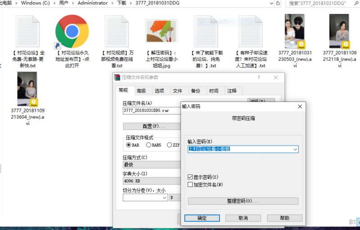The width and height of the screenshot is (360, 230).
Task: Refresh the Explorer address bar
Action: point(278,3)
